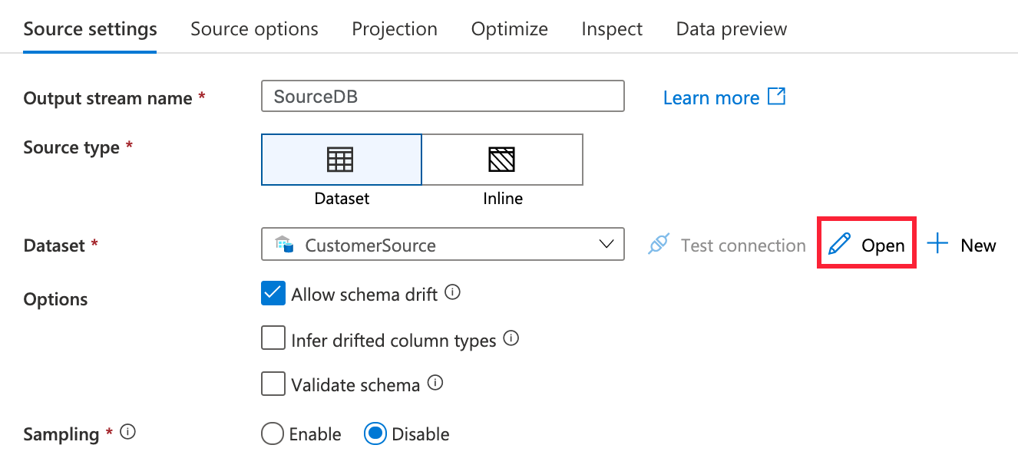Click the pencil icon next to Open
The width and height of the screenshot is (1018, 468).
click(840, 246)
